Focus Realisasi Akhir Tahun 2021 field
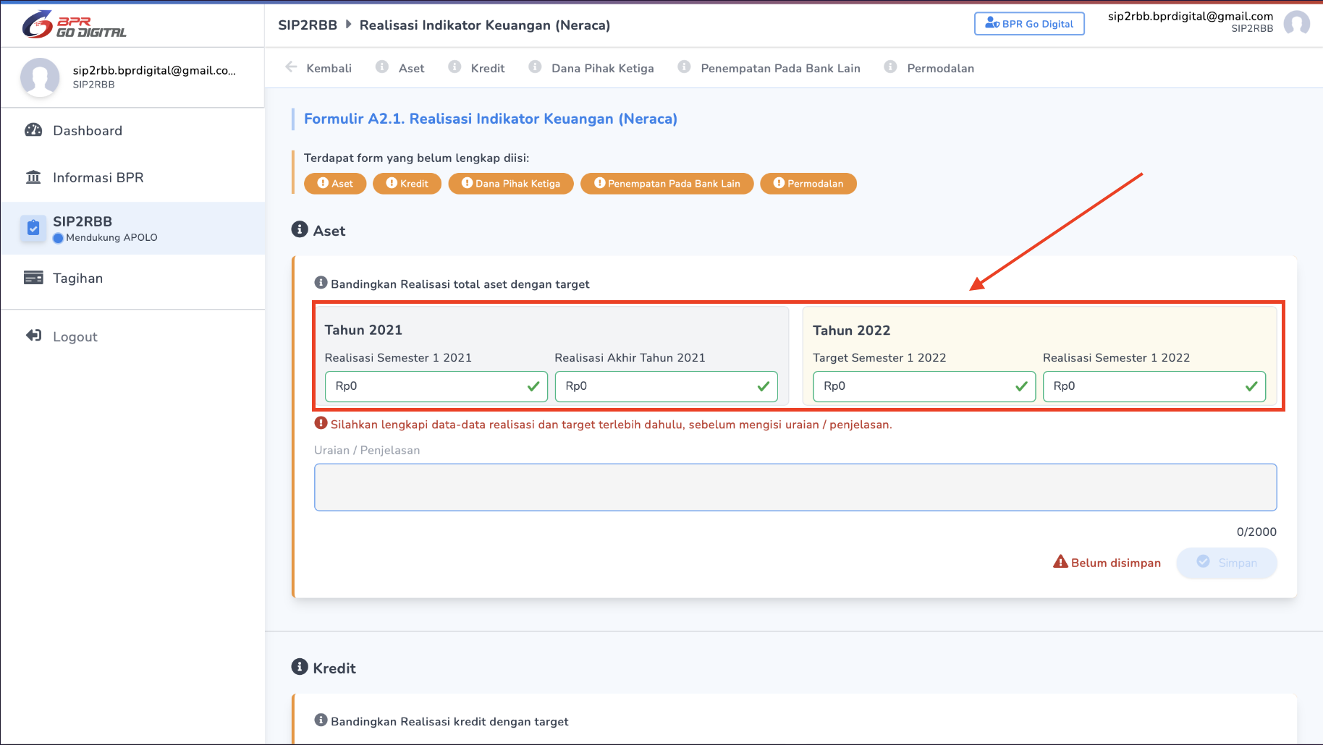Image resolution: width=1323 pixels, height=745 pixels. pyautogui.click(x=667, y=386)
